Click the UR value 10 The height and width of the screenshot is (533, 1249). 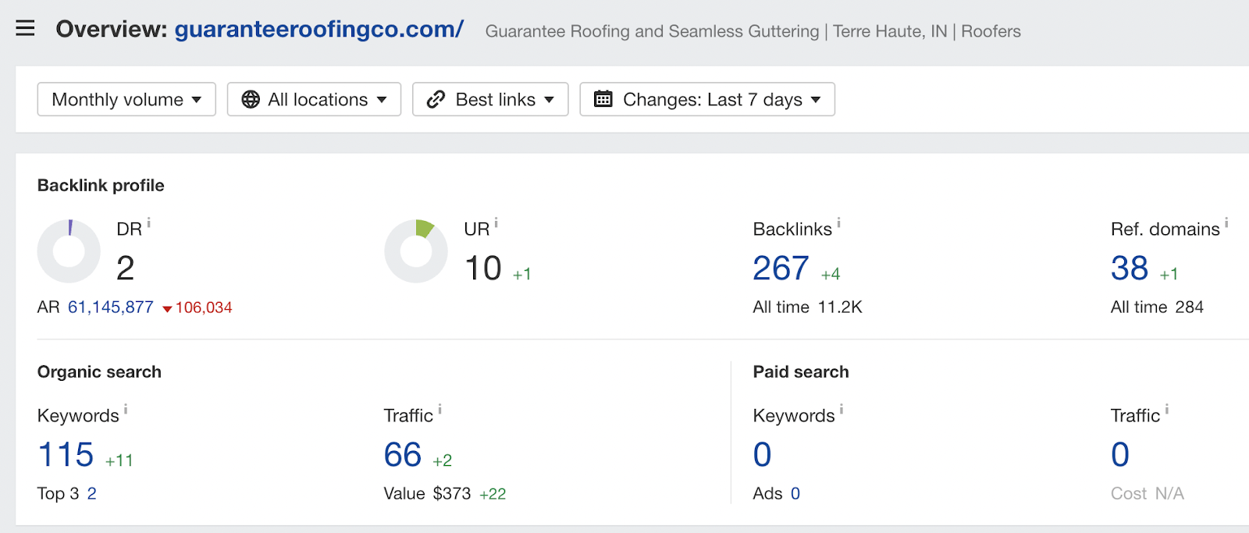(483, 268)
